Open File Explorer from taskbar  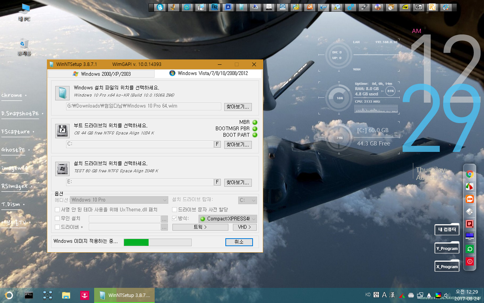tap(66, 295)
